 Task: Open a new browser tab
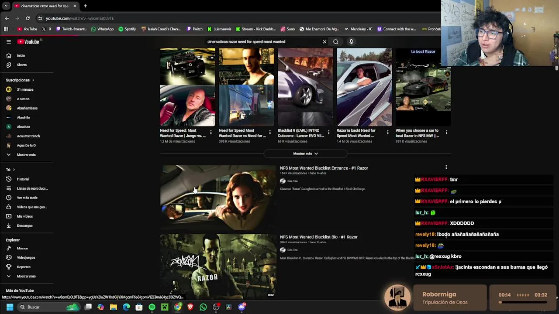tap(85, 6)
